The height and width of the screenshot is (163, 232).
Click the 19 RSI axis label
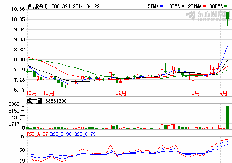[x=22, y=161]
